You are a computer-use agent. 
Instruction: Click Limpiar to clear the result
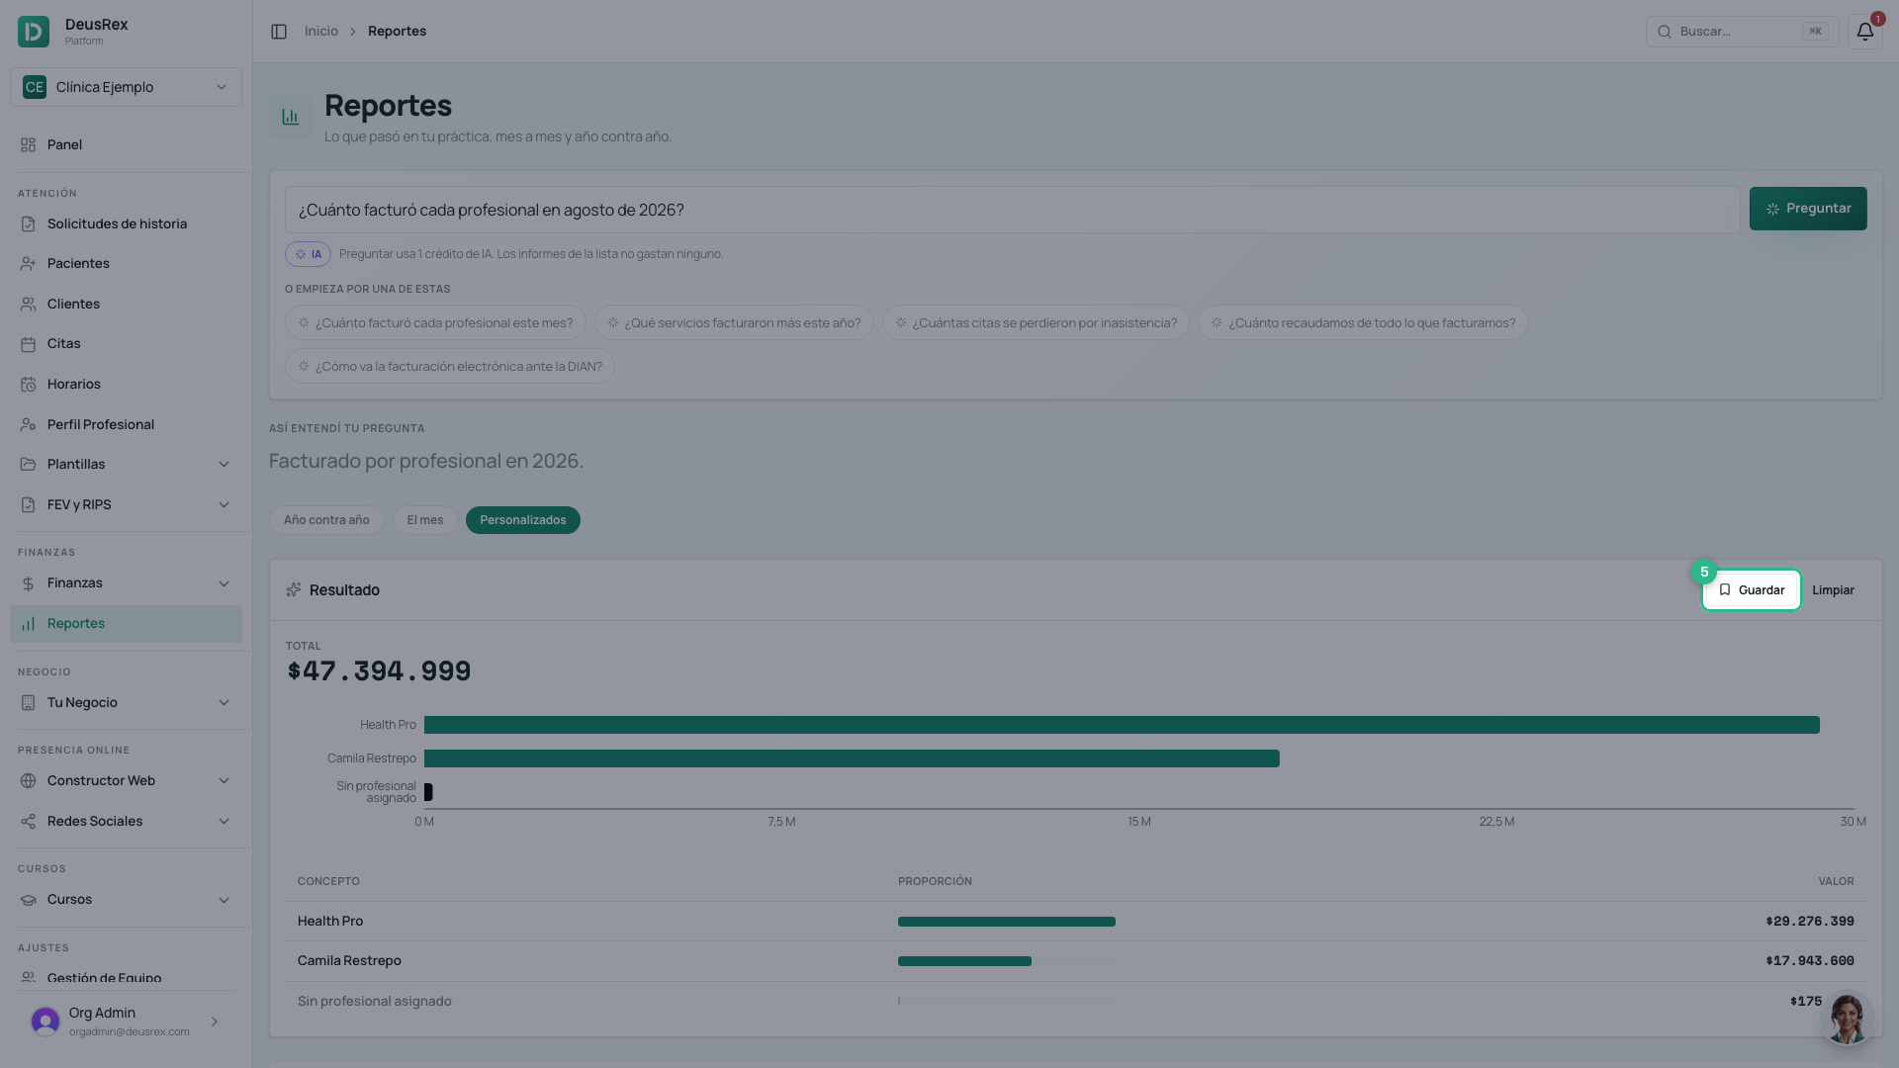(x=1833, y=590)
